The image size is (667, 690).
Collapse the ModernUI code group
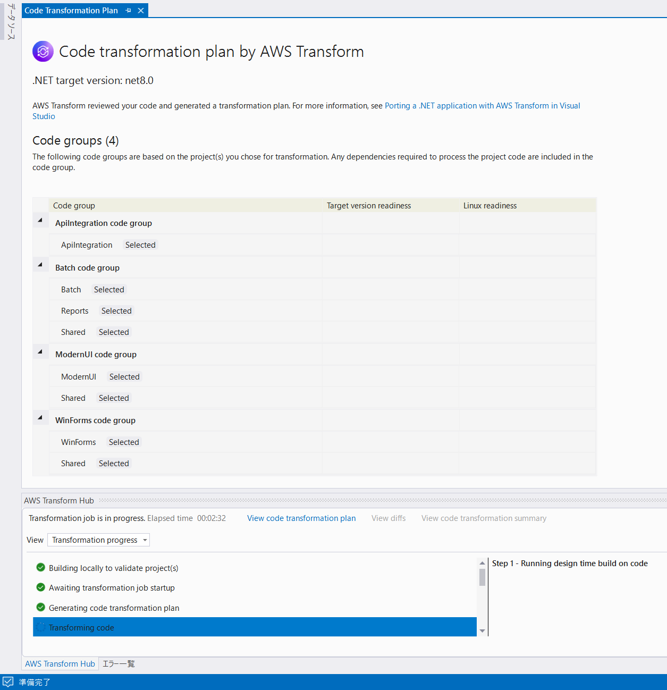pyautogui.click(x=40, y=351)
